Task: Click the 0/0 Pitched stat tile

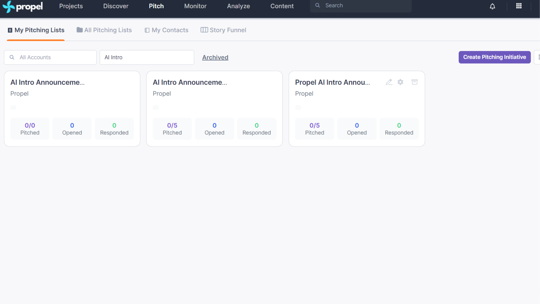Action: 30,129
